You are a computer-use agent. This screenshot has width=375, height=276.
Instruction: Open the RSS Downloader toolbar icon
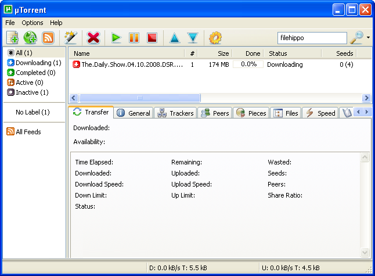(48, 38)
